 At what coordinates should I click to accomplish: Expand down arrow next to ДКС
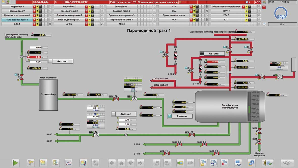click(207, 11)
